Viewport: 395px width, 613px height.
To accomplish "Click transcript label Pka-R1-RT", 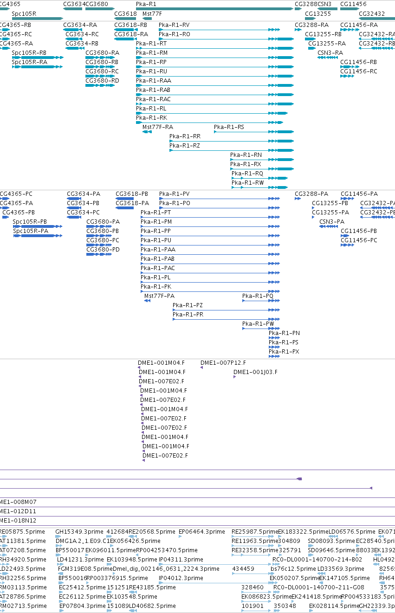I will [x=151, y=43].
